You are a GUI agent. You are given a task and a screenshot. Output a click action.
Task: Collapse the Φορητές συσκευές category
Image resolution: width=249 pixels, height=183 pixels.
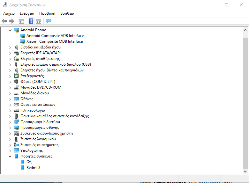[x=11, y=156]
